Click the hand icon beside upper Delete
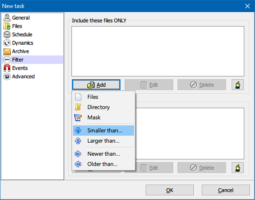The height and width of the screenshot is (200, 255). pos(238,85)
